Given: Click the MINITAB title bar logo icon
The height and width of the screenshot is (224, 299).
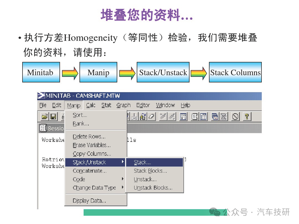Looking at the screenshot, I should tap(41, 95).
